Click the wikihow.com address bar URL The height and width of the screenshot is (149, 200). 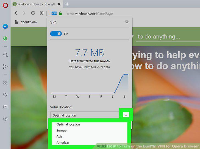[90, 13]
